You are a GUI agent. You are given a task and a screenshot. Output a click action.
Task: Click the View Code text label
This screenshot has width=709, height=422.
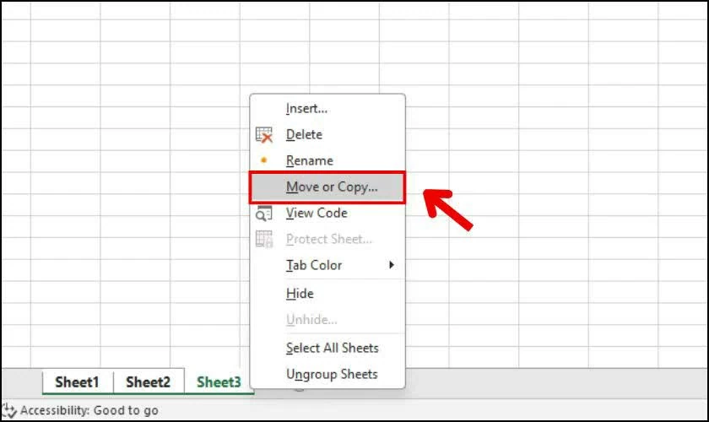coord(317,213)
